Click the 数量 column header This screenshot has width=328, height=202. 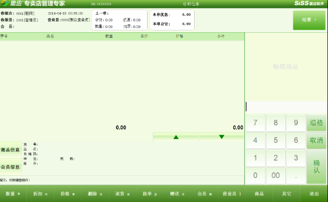(x=109, y=36)
